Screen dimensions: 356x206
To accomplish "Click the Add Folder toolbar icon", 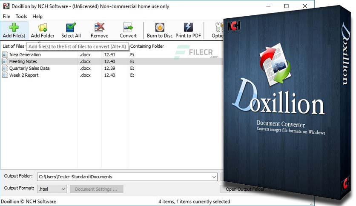I will tap(43, 27).
